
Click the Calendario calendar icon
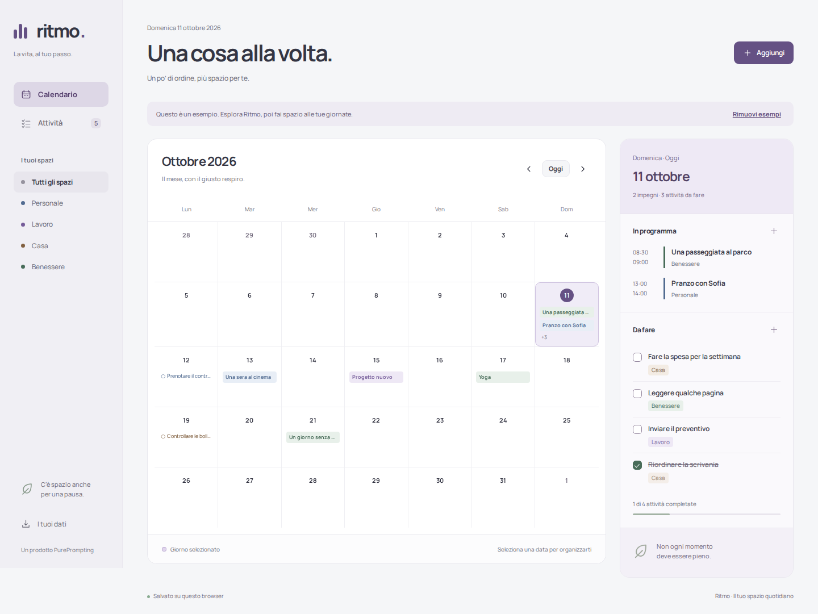pyautogui.click(x=26, y=94)
